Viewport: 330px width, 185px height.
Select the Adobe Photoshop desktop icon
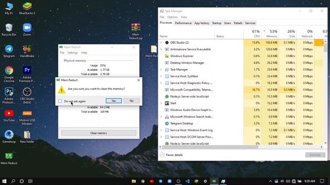(x=9, y=96)
